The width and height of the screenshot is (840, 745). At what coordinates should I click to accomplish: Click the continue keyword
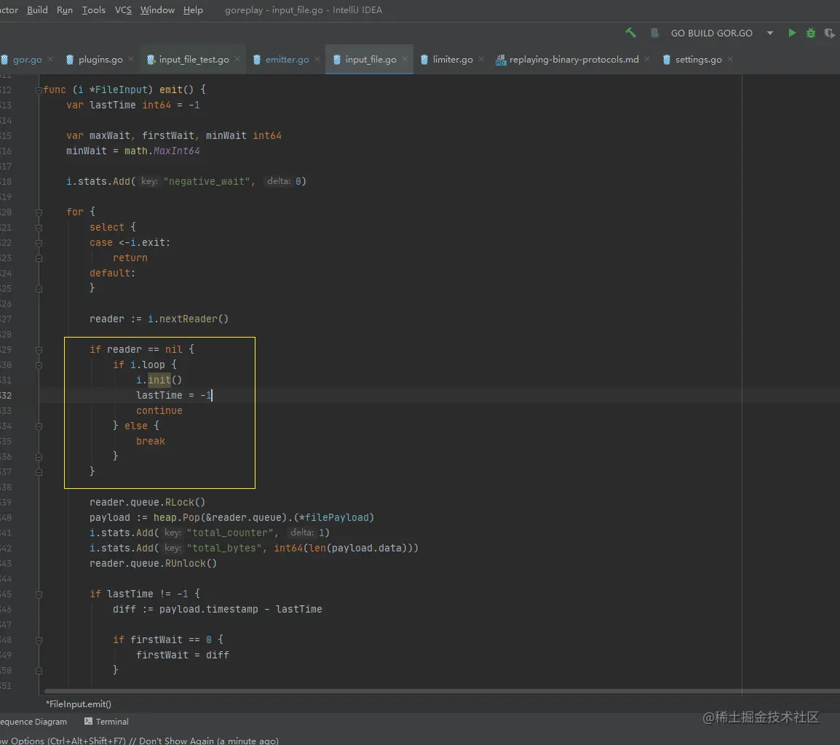(159, 410)
